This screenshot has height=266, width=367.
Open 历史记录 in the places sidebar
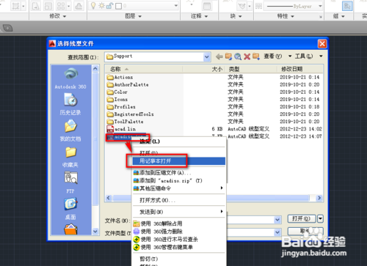(70, 105)
